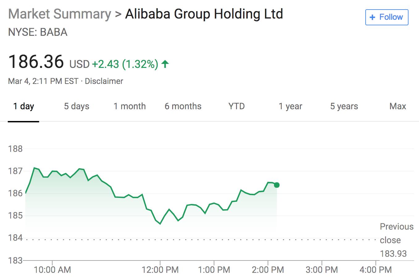This screenshot has height=279, width=419.
Task: Click the Alibaba Group Holding Ltd title
Action: 204,14
